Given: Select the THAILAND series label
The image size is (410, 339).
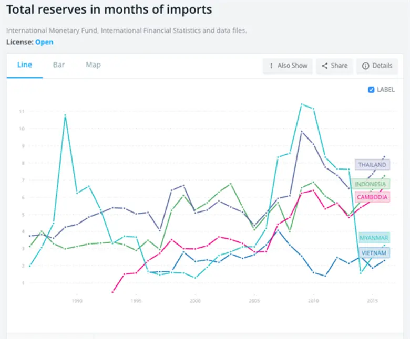Looking at the screenshot, I should pyautogui.click(x=372, y=165).
